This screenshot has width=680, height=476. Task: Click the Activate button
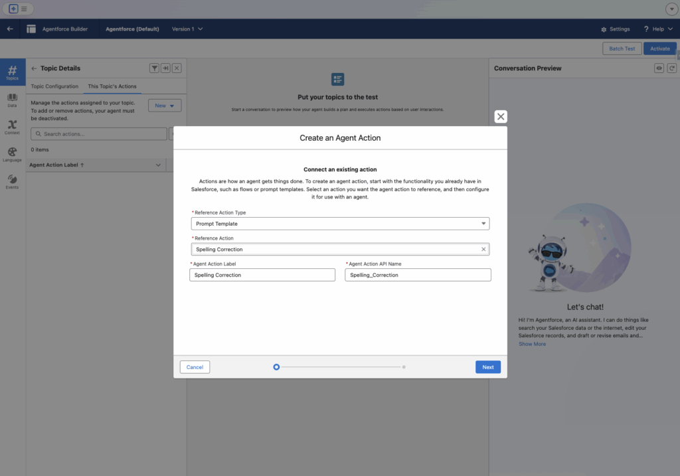[x=660, y=48]
